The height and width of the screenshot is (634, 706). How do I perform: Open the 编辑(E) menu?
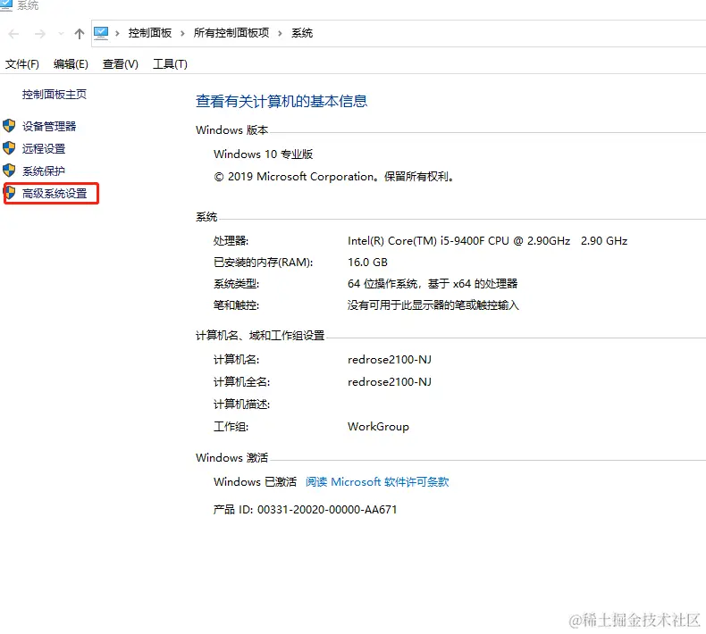pyautogui.click(x=71, y=64)
